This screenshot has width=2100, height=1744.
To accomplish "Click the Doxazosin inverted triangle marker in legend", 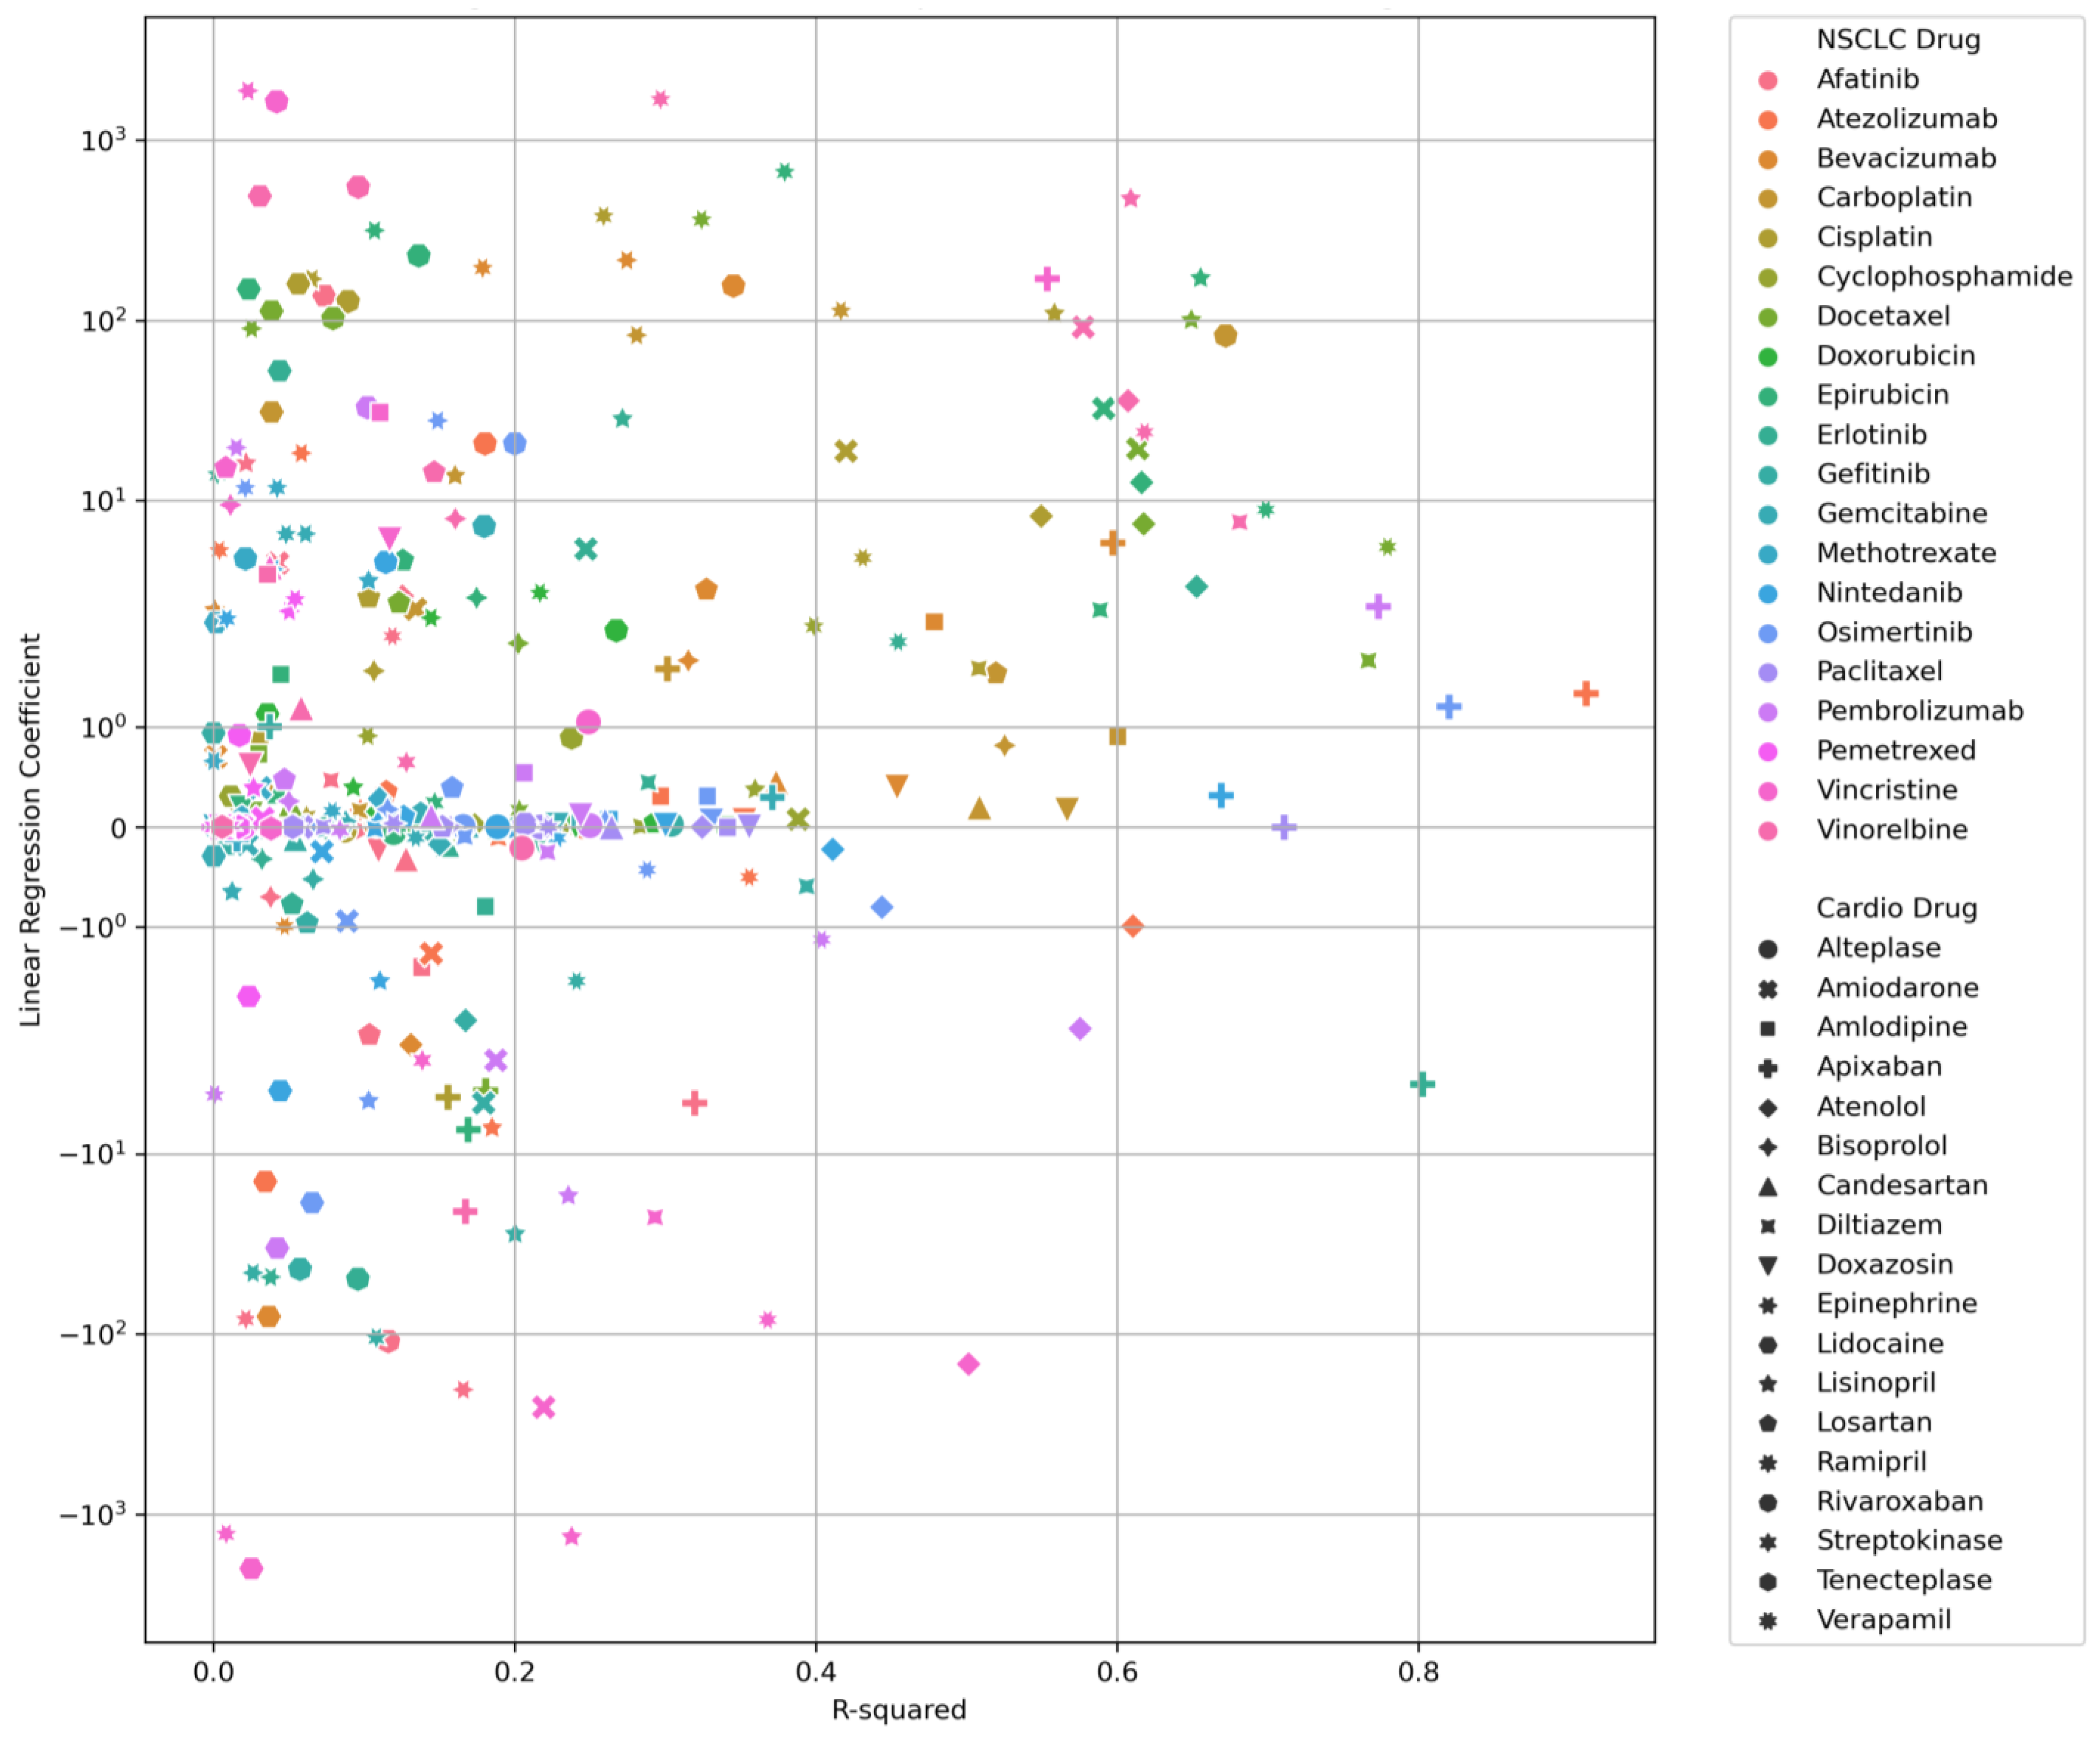I will click(1767, 1266).
